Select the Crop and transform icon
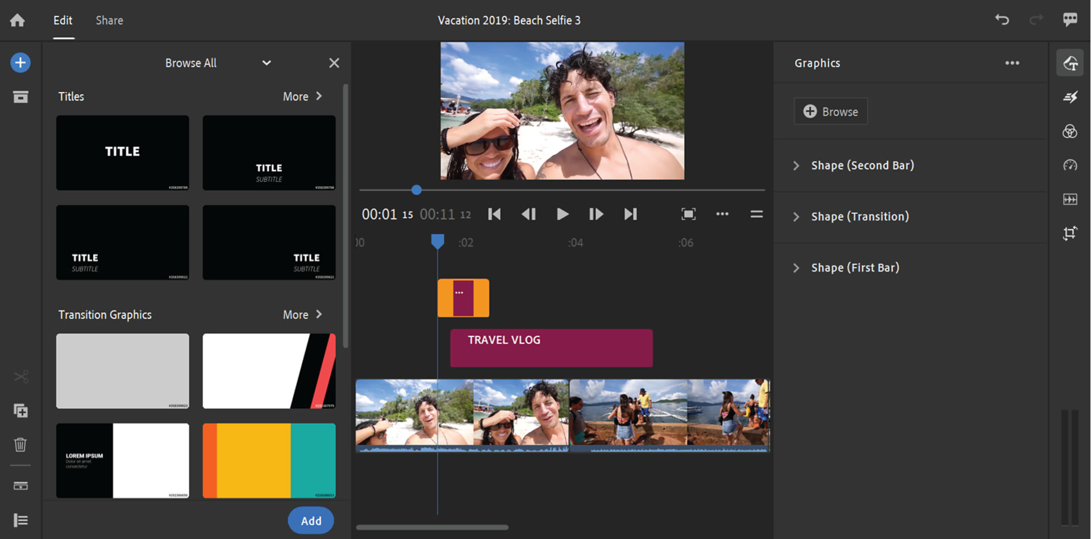 [x=1070, y=233]
